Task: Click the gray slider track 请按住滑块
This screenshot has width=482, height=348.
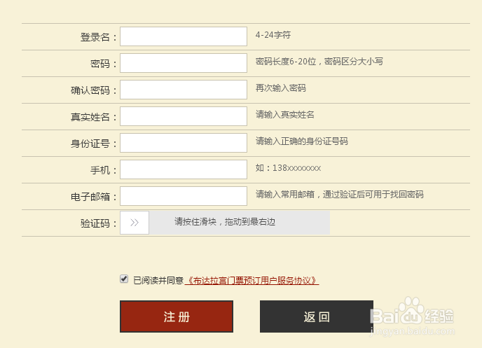Action: [x=240, y=223]
